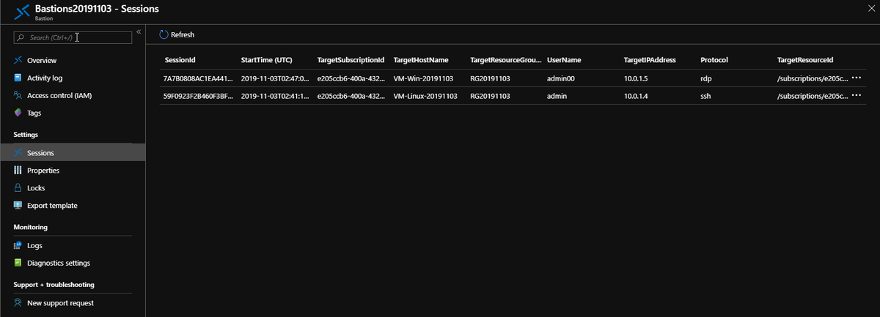880x317 pixels.
Task: Click RG20191103 in the VM-Linux row
Action: click(490, 96)
